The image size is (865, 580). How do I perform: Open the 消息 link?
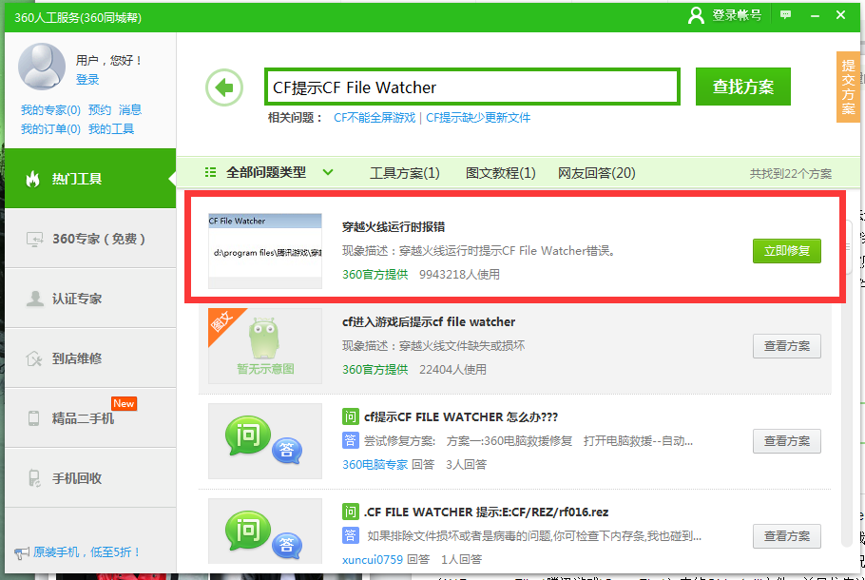pyautogui.click(x=130, y=109)
